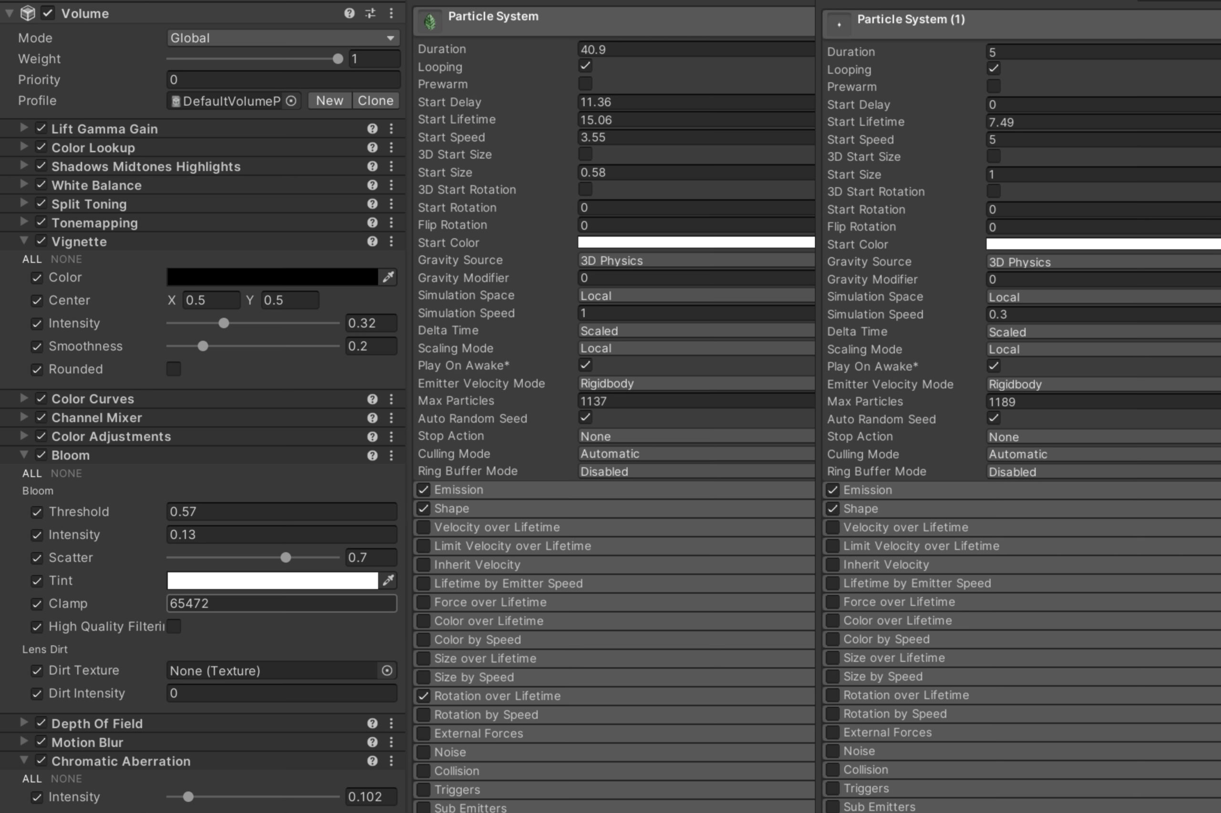
Task: Use the eyedropper for Bloom Tint
Action: 388,581
